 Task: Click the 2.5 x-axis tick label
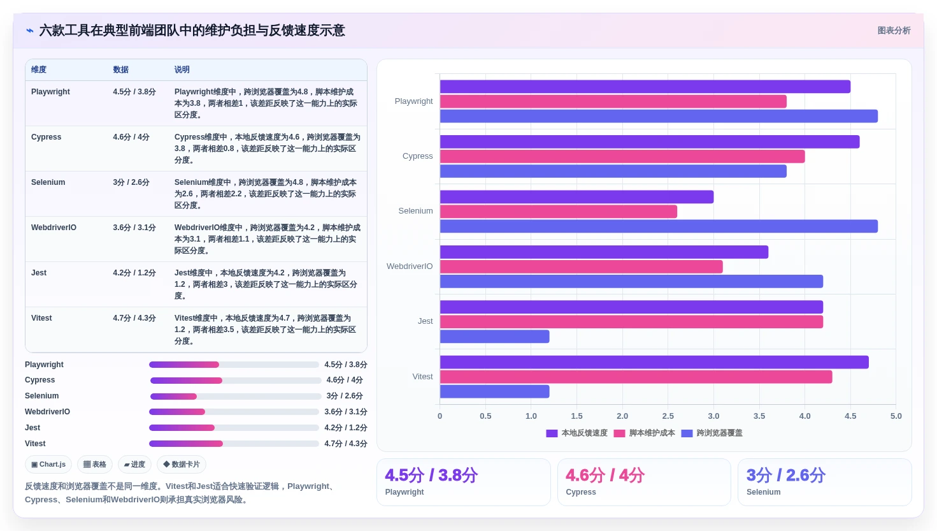click(668, 416)
